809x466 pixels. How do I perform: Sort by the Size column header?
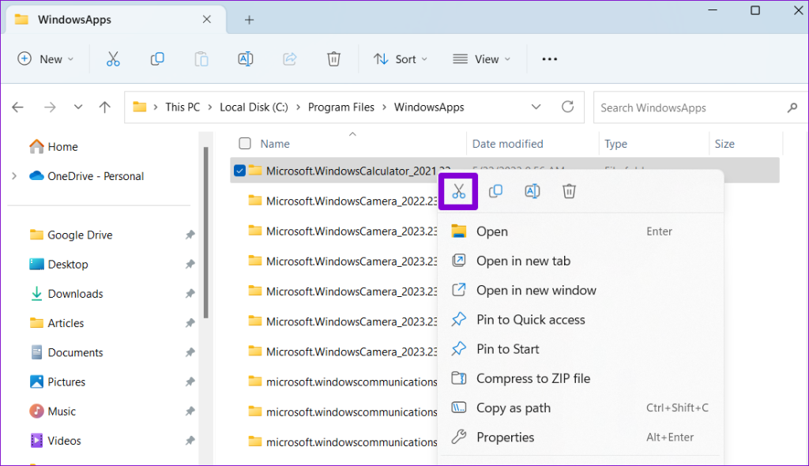pyautogui.click(x=724, y=144)
